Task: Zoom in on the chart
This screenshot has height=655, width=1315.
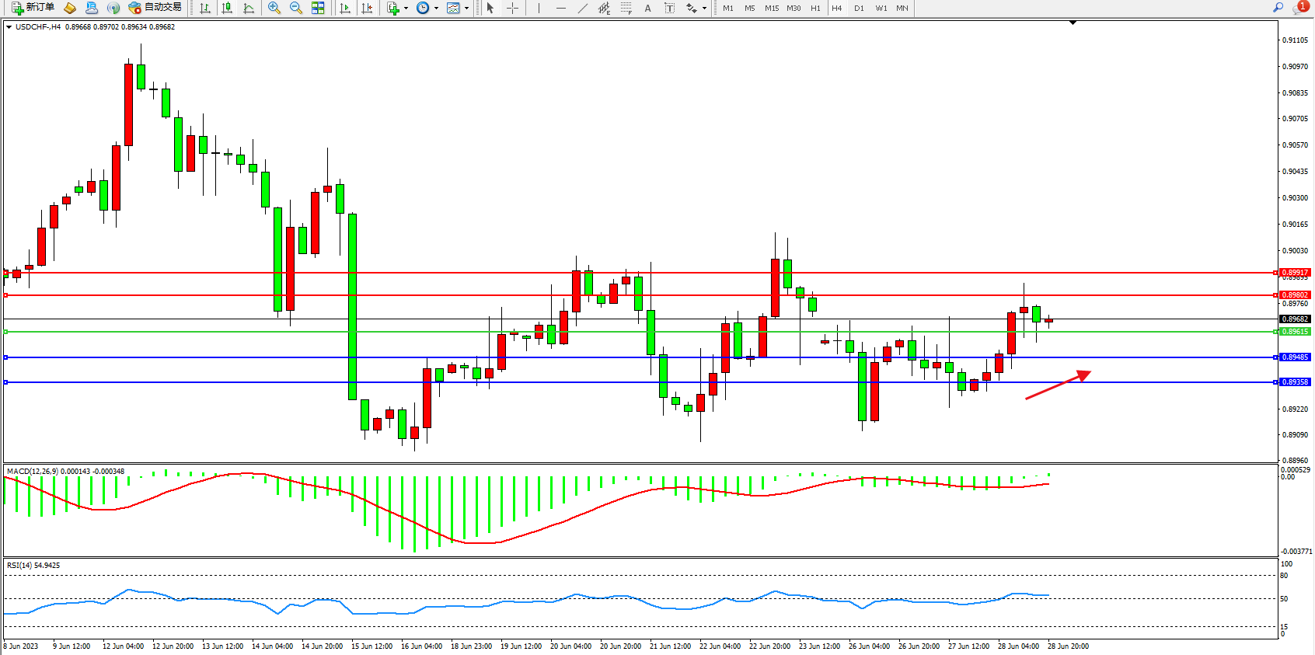Action: 274,8
